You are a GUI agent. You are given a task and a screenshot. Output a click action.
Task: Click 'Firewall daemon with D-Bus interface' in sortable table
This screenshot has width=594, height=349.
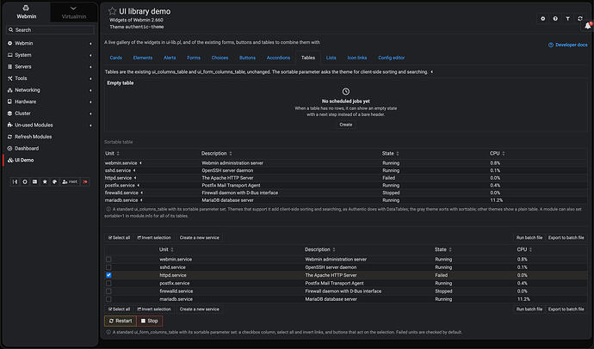tap(240, 193)
